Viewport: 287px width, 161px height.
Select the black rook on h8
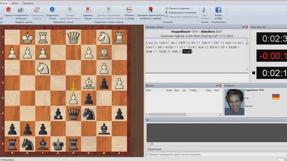(x=12, y=144)
